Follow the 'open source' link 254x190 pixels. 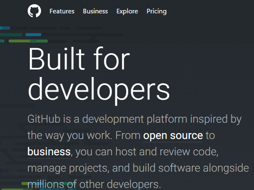[x=173, y=136]
